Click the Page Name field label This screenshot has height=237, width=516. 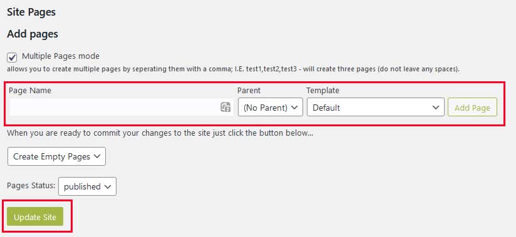click(30, 91)
